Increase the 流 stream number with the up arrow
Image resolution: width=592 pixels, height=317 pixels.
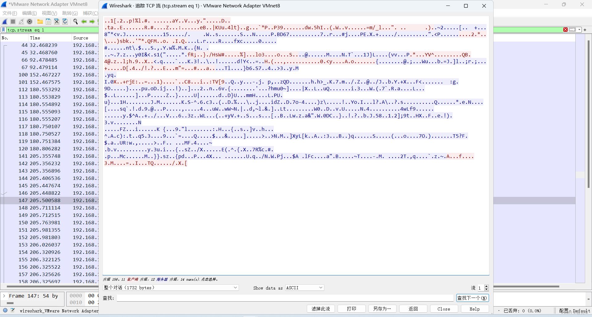click(x=487, y=286)
